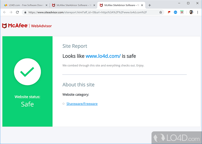This screenshot has height=144, width=202.
Task: Click the About this site heading
Action: click(x=79, y=85)
